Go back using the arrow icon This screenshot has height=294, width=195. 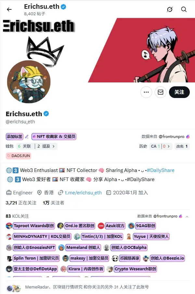9,9
